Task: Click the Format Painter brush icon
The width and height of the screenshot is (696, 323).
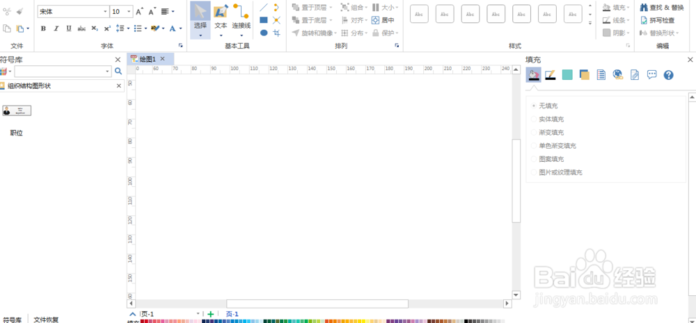Action: click(22, 12)
